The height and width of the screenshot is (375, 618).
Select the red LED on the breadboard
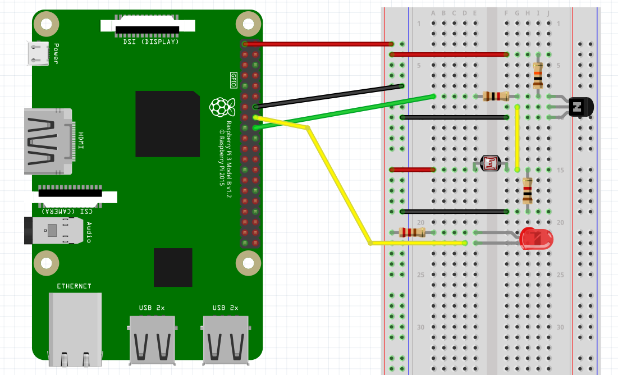(x=536, y=238)
